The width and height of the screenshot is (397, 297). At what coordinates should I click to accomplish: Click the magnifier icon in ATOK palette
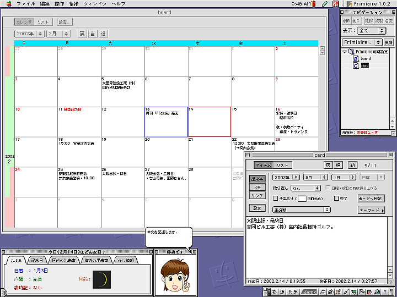click(378, 292)
